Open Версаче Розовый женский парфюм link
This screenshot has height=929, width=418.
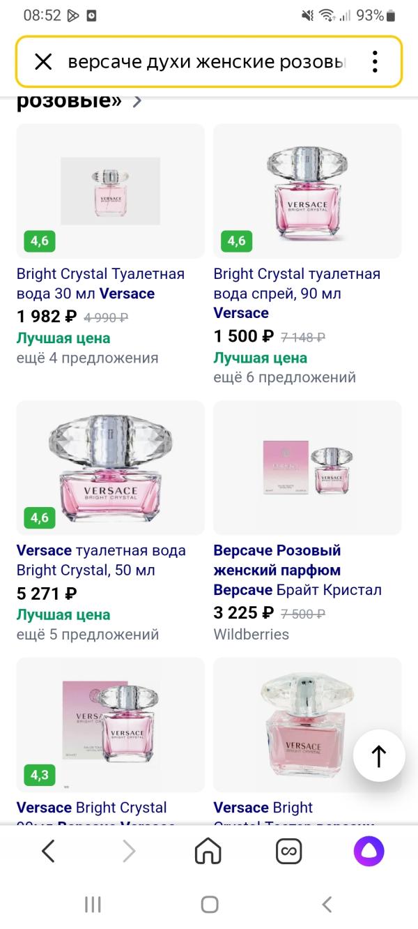(297, 570)
